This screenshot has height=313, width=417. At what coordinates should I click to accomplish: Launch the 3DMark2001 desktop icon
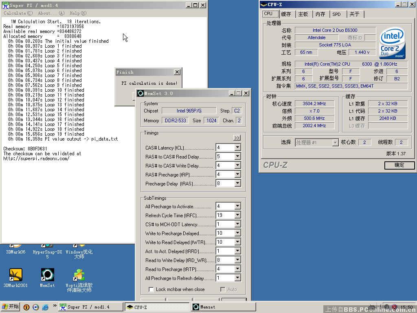pyautogui.click(x=15, y=278)
